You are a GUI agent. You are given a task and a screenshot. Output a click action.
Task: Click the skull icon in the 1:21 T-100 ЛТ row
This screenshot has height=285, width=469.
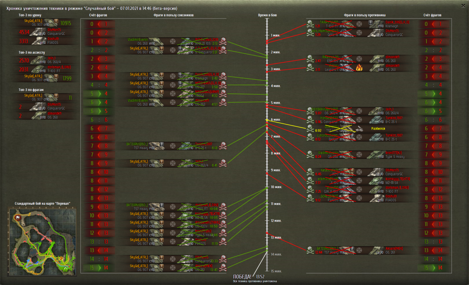pyautogui.click(x=310, y=24)
